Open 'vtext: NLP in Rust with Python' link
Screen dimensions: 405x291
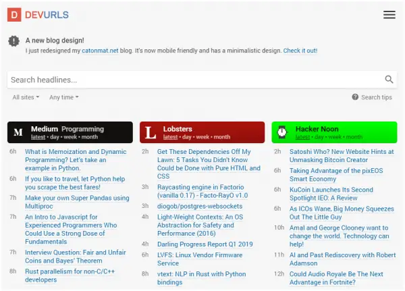[x=201, y=278]
